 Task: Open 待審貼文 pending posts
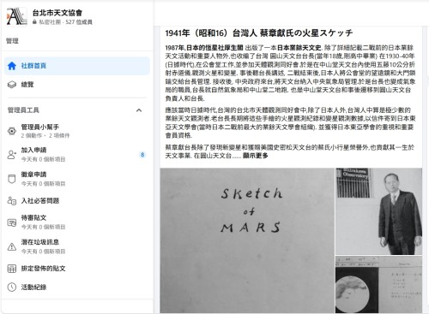(x=77, y=222)
